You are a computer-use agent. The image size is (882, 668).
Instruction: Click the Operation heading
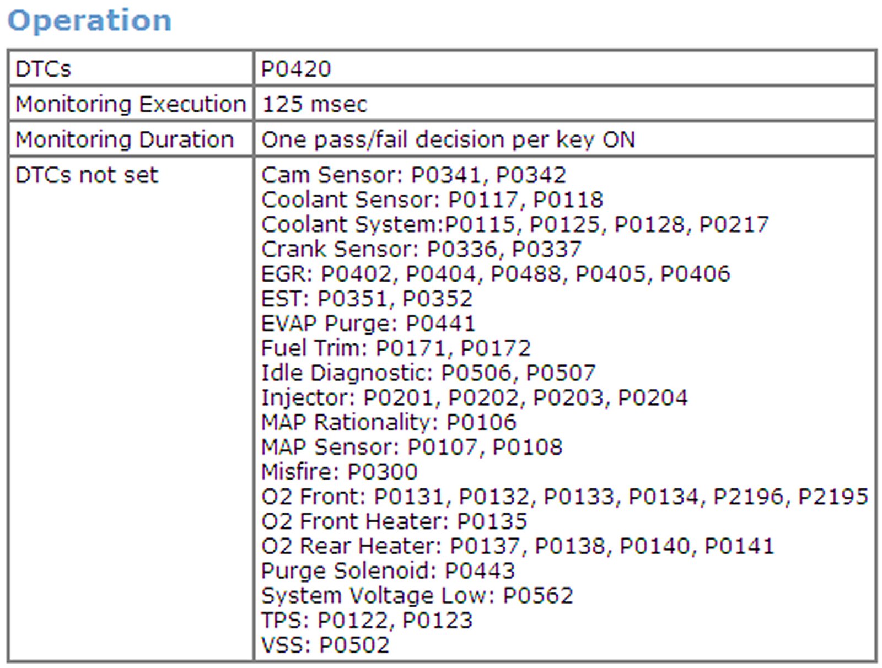pos(89,21)
